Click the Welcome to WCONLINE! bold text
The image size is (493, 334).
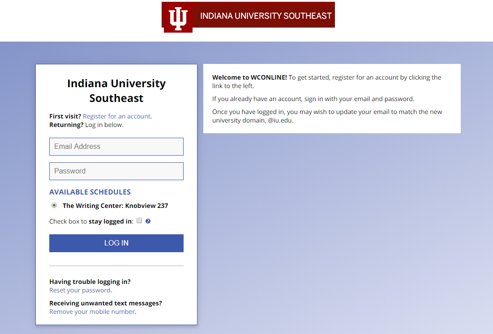tap(249, 77)
